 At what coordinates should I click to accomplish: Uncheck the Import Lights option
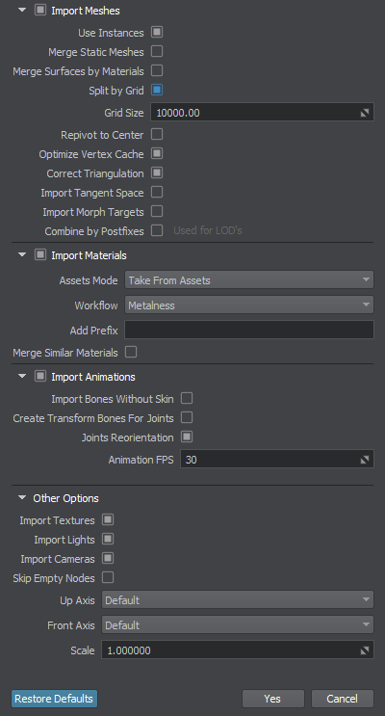[108, 540]
